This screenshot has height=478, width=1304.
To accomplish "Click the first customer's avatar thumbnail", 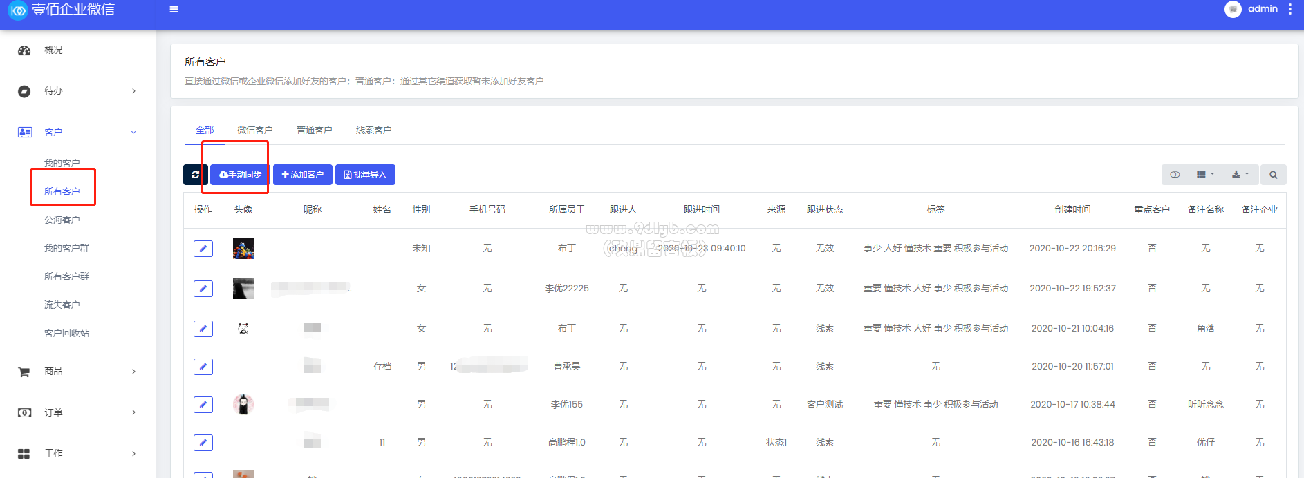I will (x=243, y=249).
